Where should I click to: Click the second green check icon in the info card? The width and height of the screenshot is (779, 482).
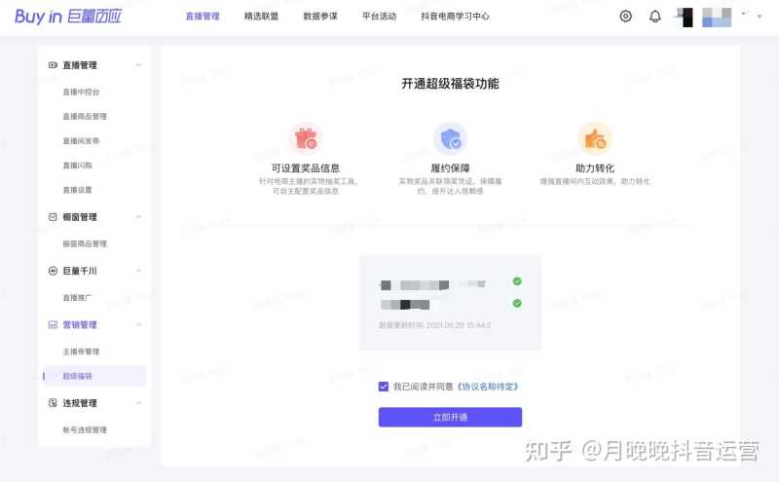[517, 303]
